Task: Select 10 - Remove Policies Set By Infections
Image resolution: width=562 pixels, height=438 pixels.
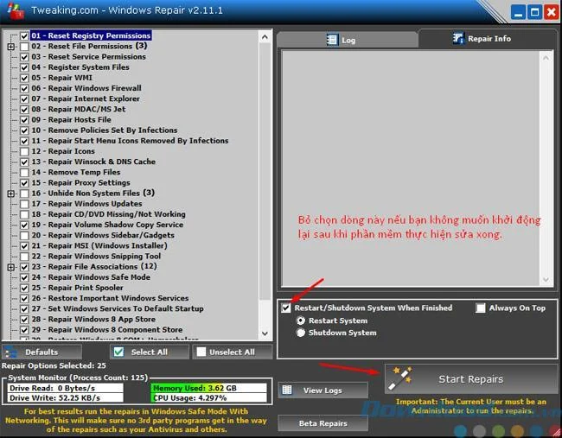Action: click(x=105, y=130)
